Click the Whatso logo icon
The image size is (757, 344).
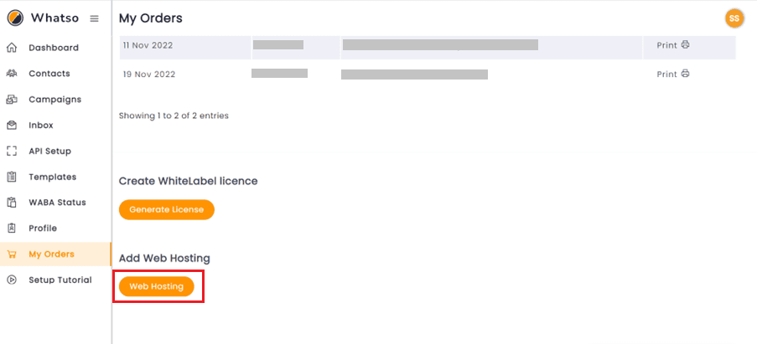click(15, 18)
